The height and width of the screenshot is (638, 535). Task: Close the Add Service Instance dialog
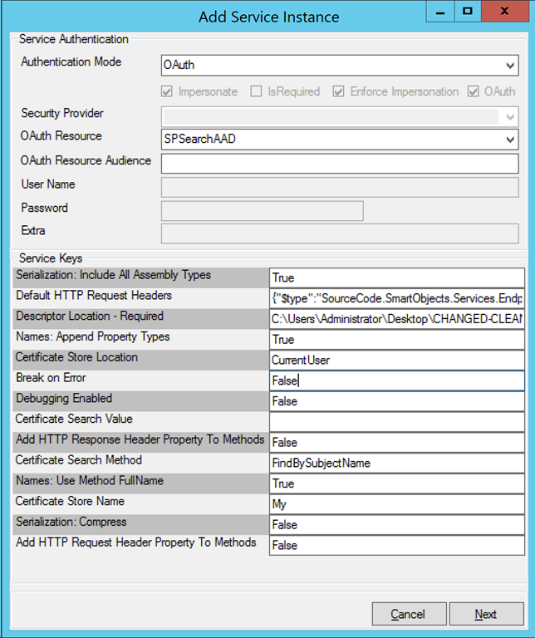point(505,11)
